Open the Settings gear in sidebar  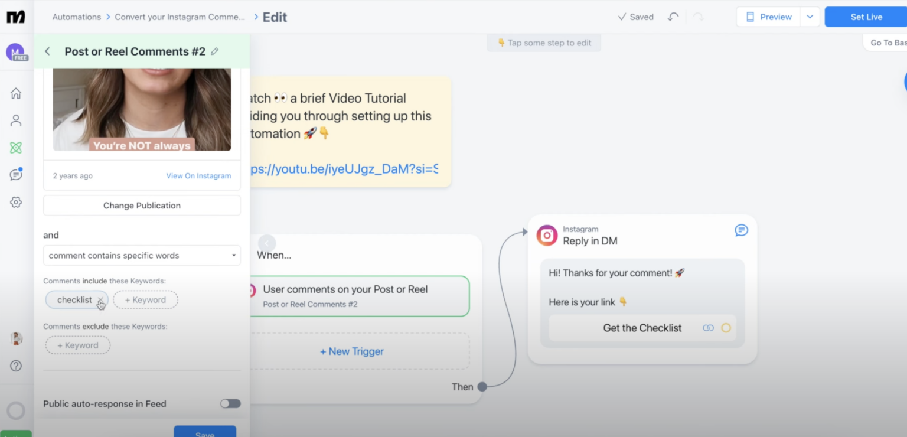click(16, 202)
